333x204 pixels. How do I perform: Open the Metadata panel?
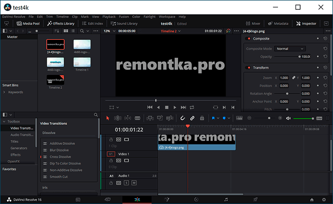(278, 24)
